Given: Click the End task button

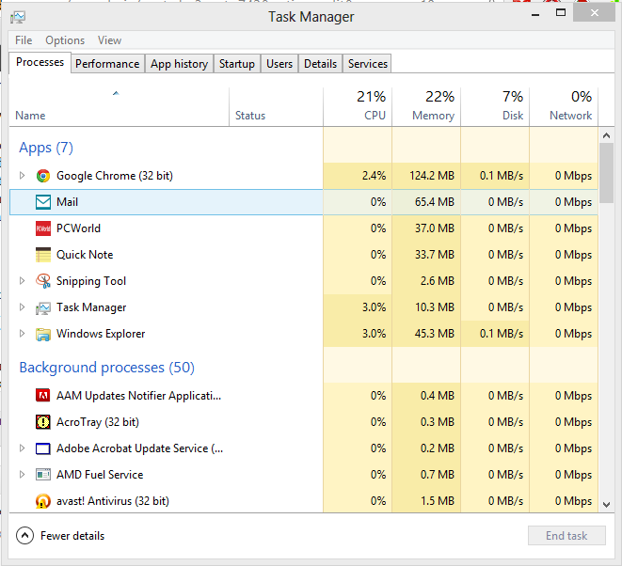Looking at the screenshot, I should [x=566, y=536].
